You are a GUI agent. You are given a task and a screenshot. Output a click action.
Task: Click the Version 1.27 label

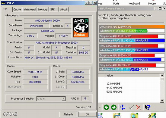click(84, 107)
